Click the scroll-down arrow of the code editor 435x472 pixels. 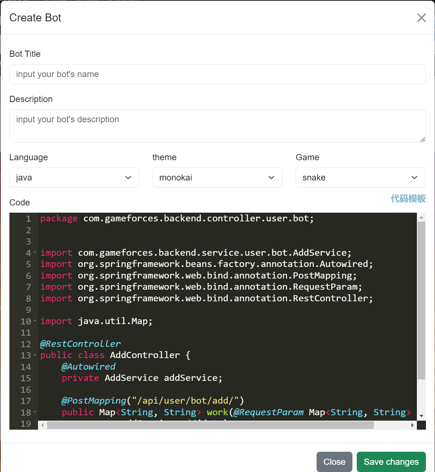[x=422, y=416]
